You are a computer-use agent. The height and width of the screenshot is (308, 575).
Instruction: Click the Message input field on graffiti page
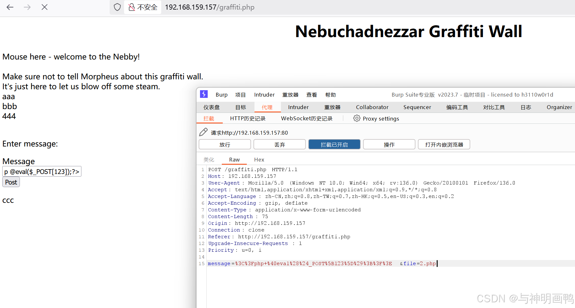(x=42, y=171)
